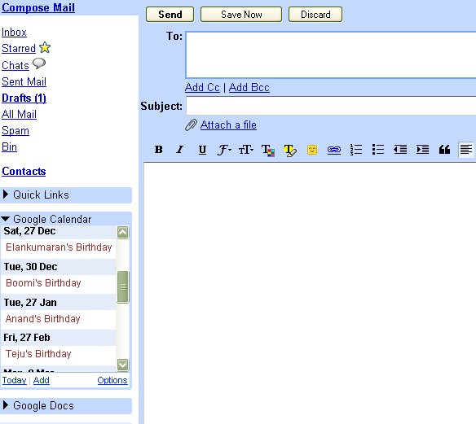Viewport: 476px width, 424px height.
Task: Click the calendar Add link
Action: 42,380
